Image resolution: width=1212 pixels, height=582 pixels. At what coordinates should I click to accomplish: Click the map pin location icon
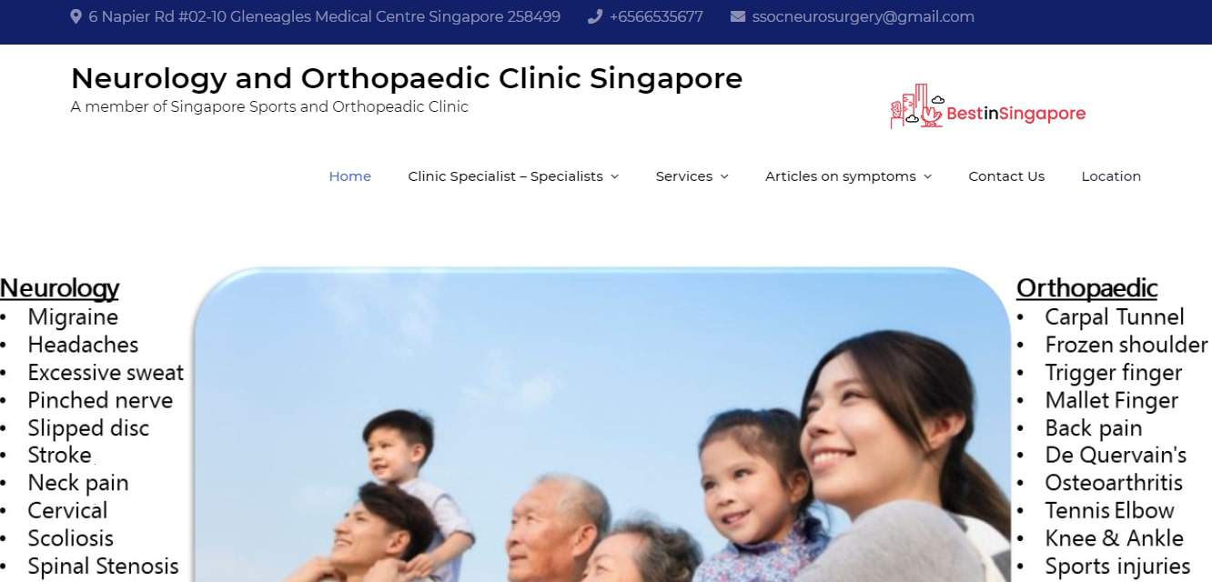(76, 16)
